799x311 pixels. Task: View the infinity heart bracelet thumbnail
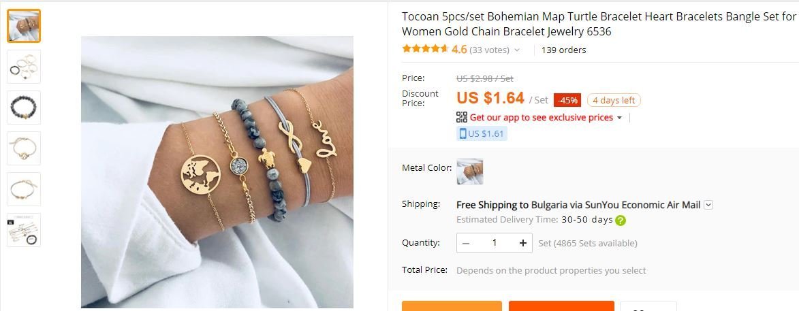point(23,189)
